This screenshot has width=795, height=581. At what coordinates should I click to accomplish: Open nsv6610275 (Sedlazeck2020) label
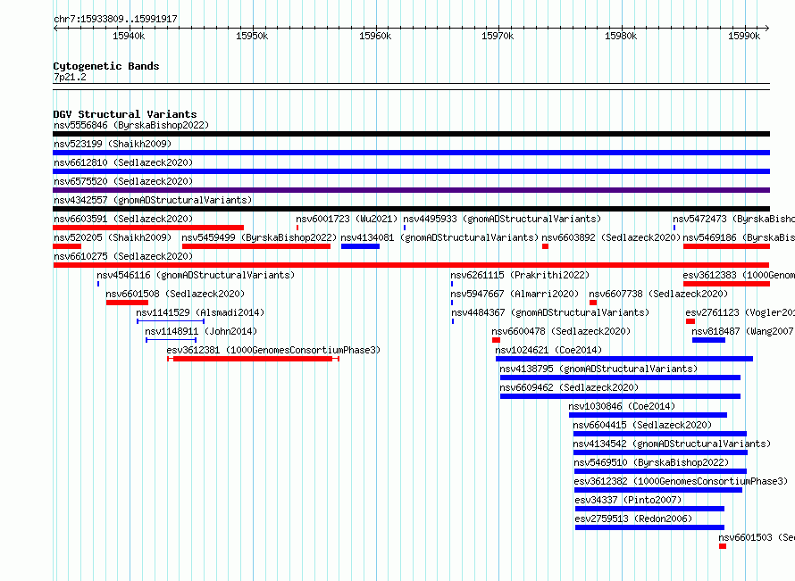tap(123, 256)
